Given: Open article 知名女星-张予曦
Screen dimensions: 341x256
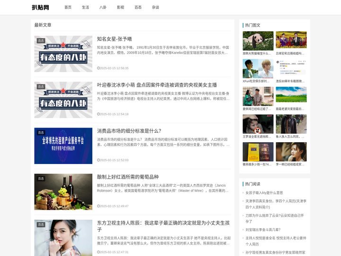Looking at the screenshot, I should point(115,39).
